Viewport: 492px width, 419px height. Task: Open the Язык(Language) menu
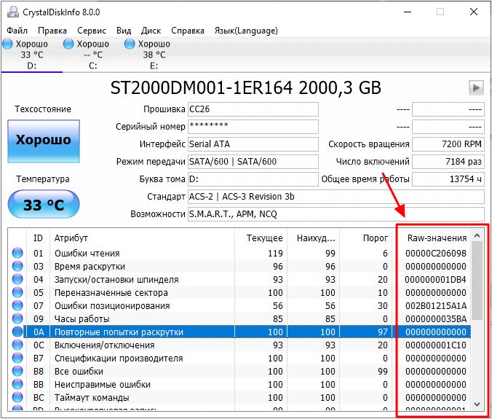(246, 31)
